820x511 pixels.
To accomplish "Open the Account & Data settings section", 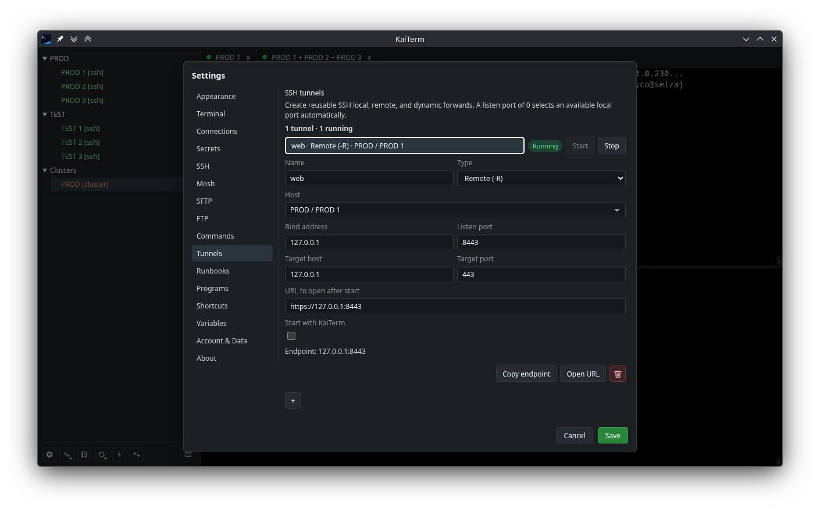I will click(x=232, y=340).
